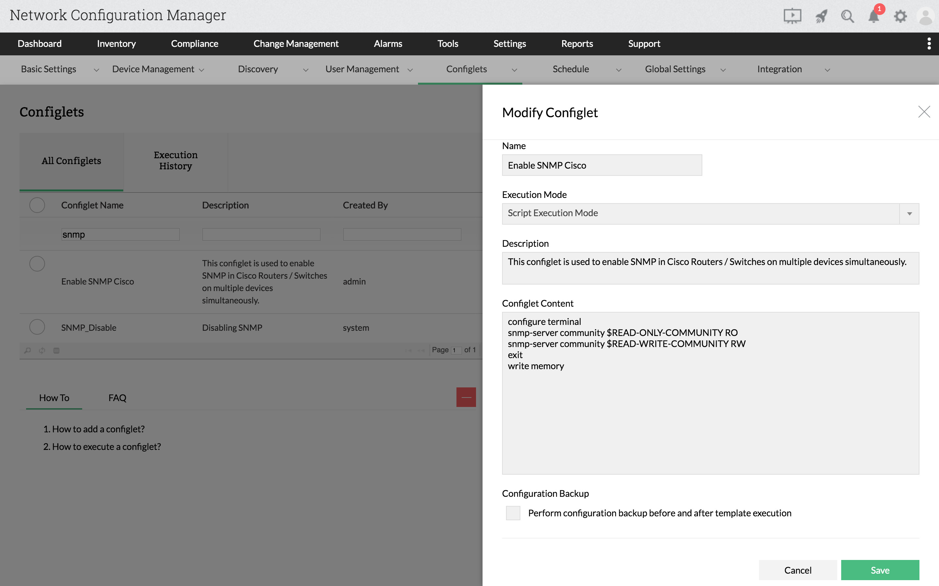Switch to Execution History tab
939x586 pixels.
click(175, 161)
